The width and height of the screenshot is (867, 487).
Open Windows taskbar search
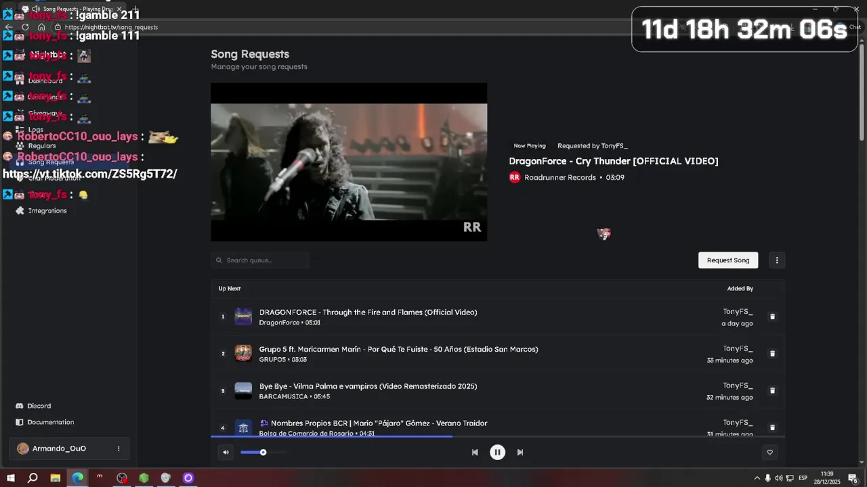click(33, 478)
